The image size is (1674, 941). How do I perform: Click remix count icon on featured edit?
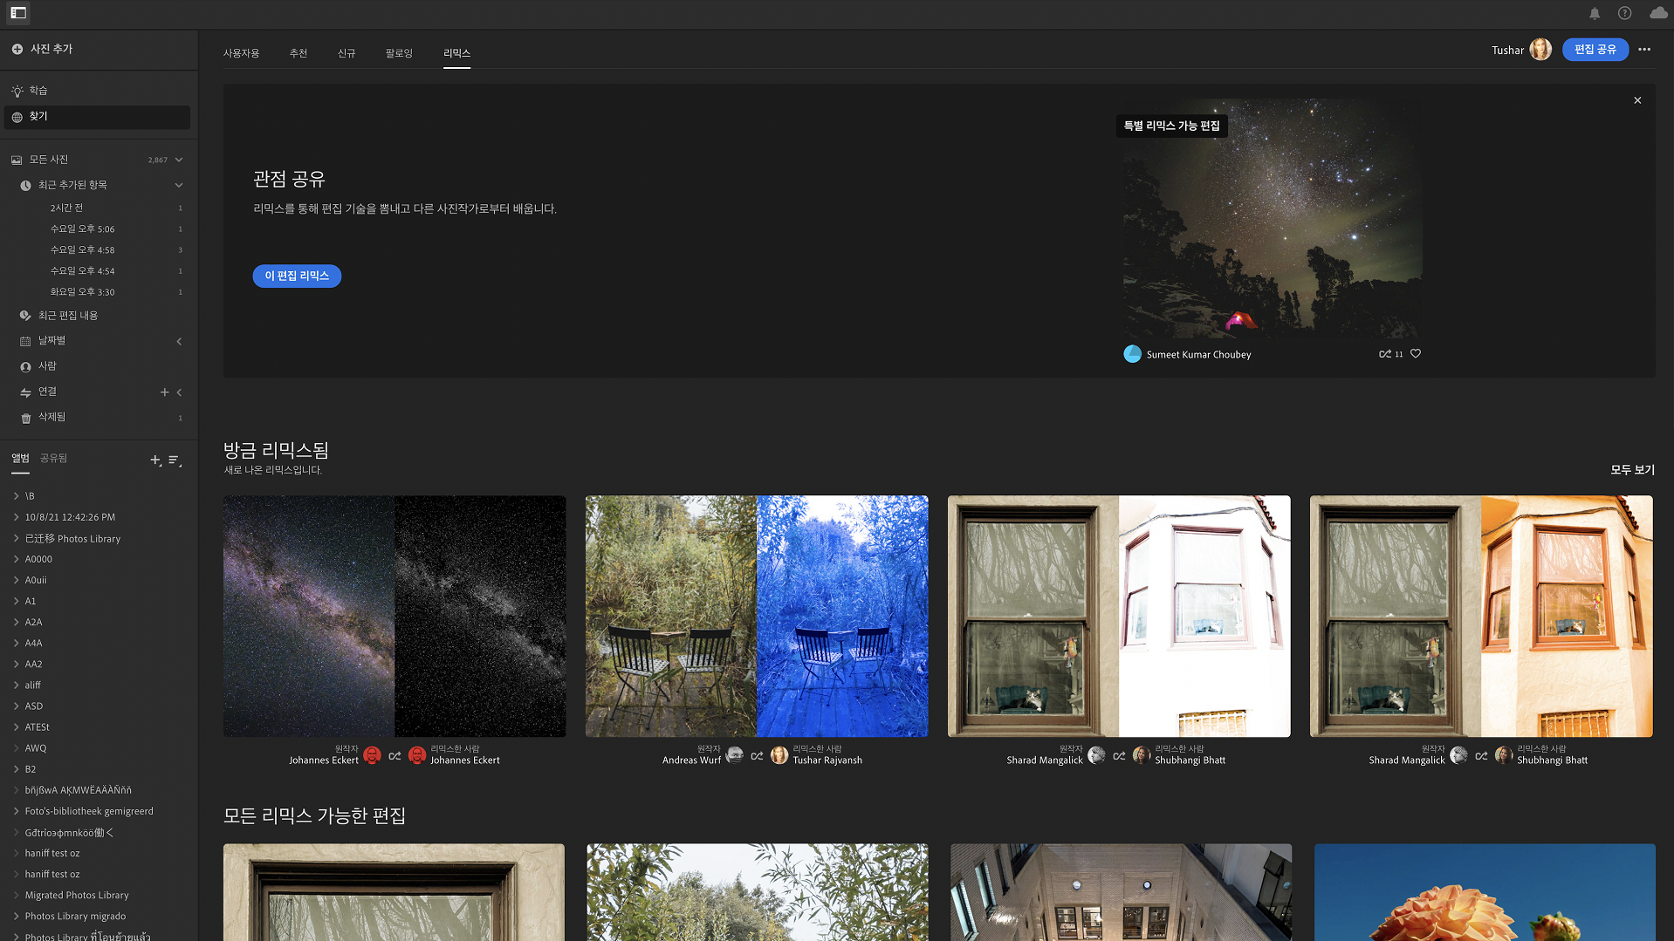tap(1384, 354)
